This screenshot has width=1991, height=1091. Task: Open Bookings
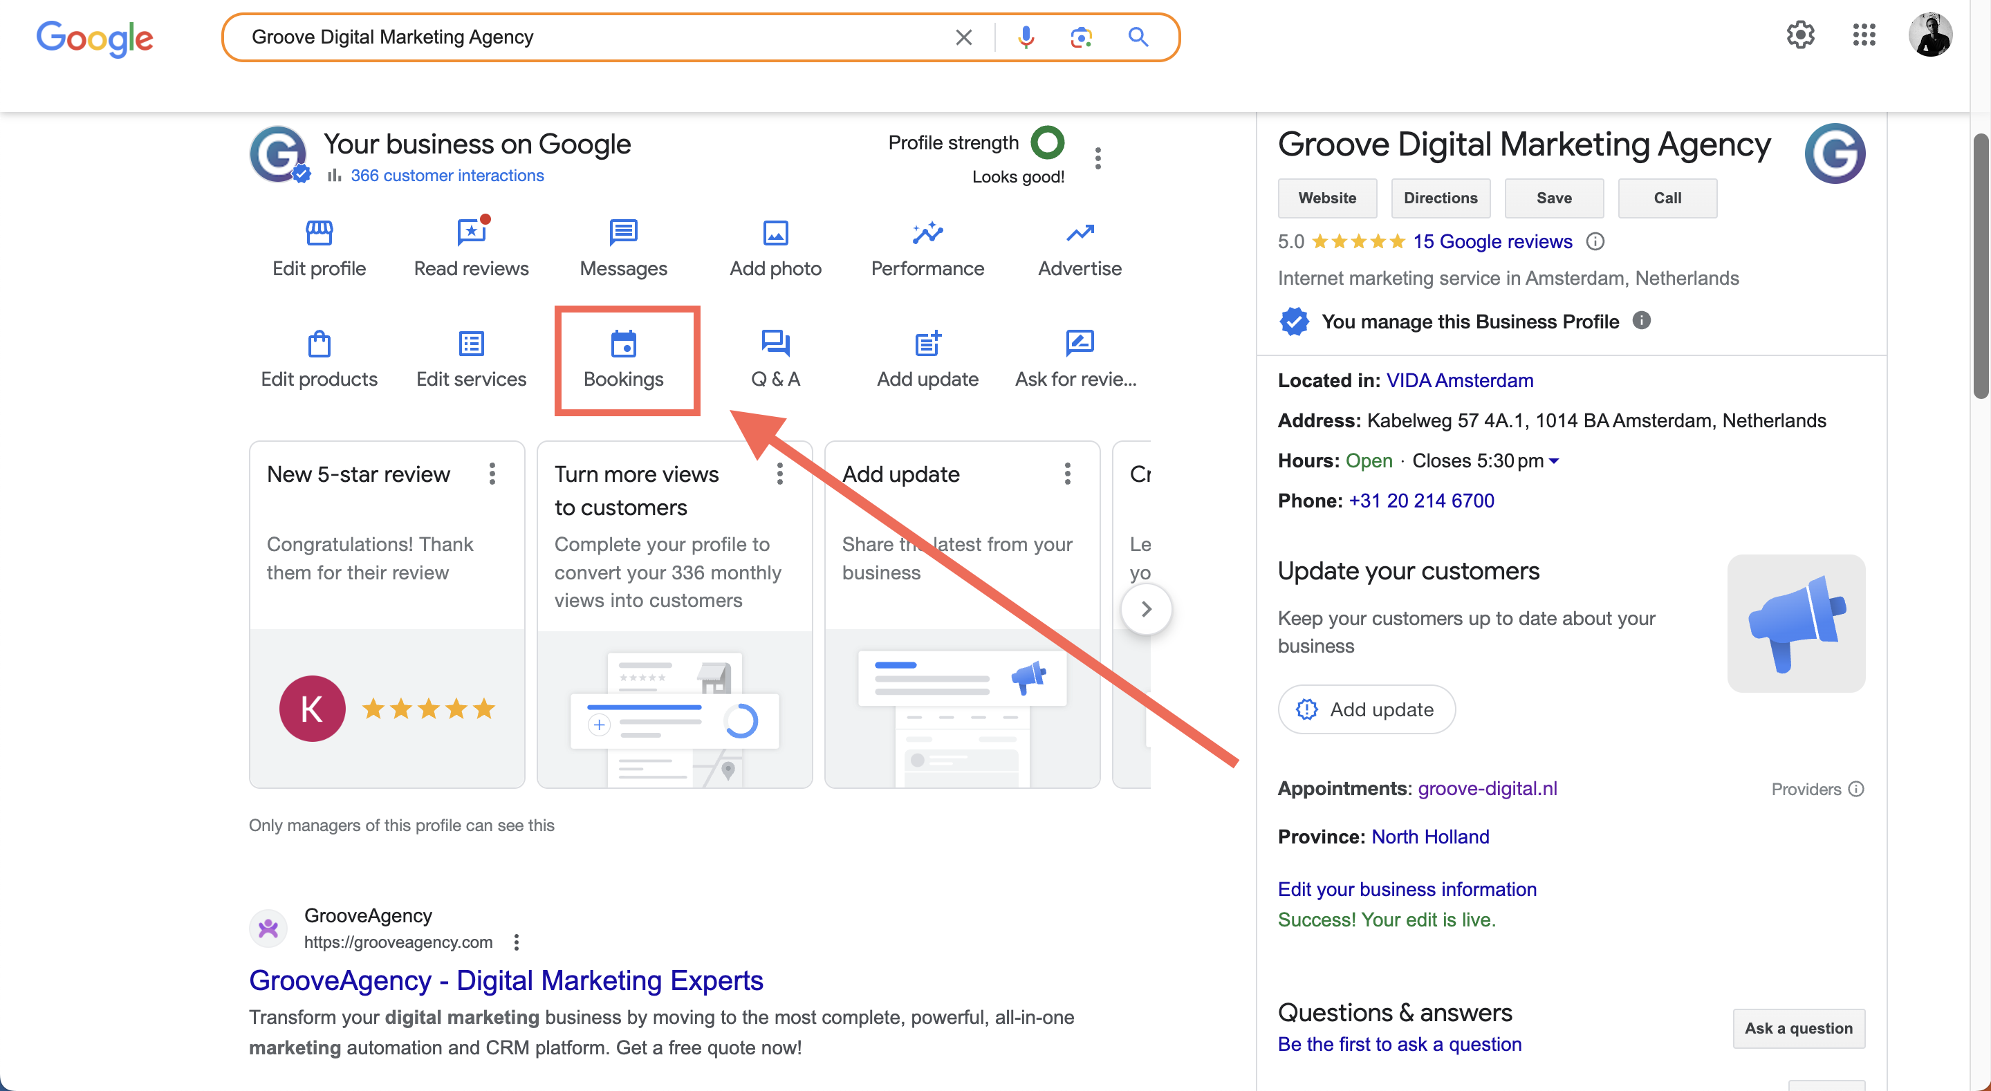click(624, 360)
